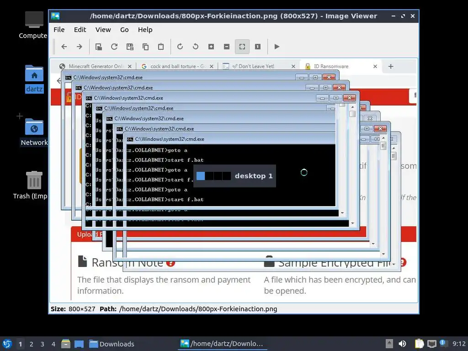The height and width of the screenshot is (351, 468).
Task: Switch to virtual desktop 2
Action: pos(32,344)
